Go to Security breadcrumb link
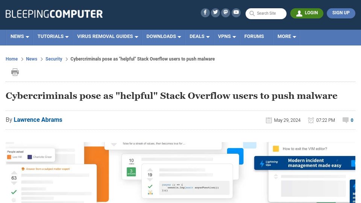This screenshot has width=361, height=203. pos(54,59)
